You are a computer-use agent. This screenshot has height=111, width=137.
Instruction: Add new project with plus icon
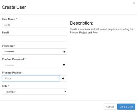(63, 78)
